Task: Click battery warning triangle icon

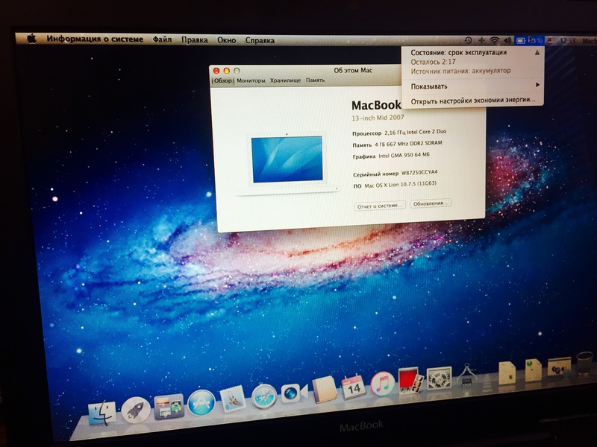Action: point(537,52)
